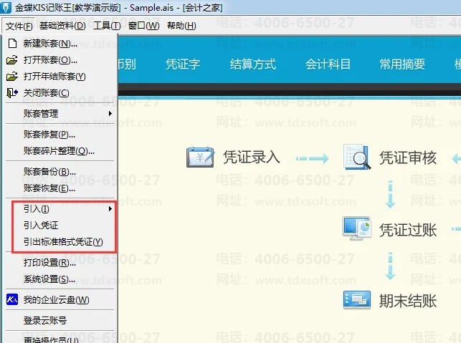Open the 帮助(H) menu

tap(181, 26)
